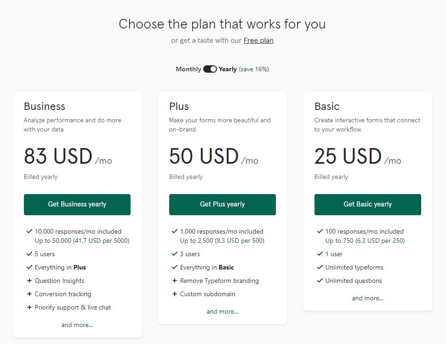Image resolution: width=446 pixels, height=344 pixels.
Task: Click the plus icon beside "Conversion tracking"
Action: (29, 294)
